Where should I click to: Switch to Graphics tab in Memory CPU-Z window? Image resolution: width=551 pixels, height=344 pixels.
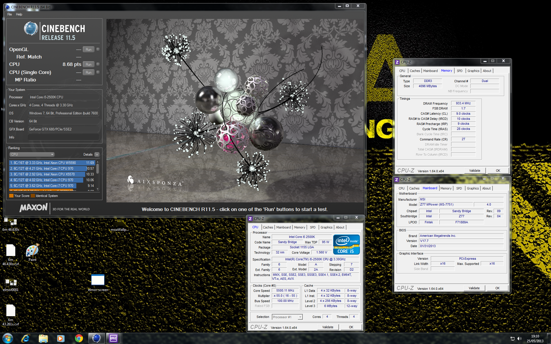coord(473,71)
